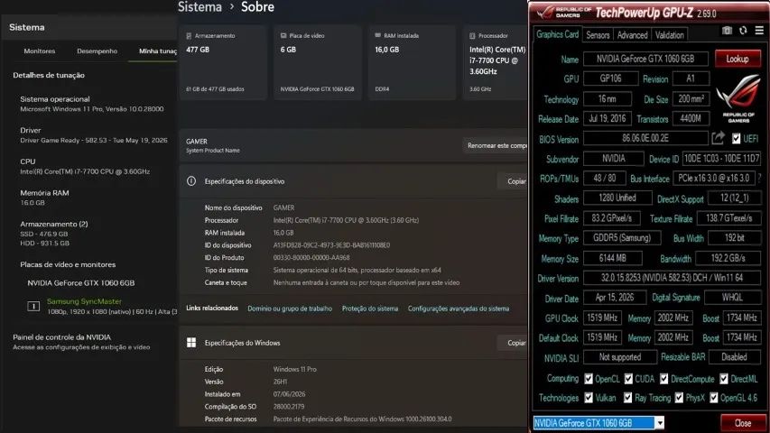Toggle the DirectCompute checkbox
This screenshot has height=433, width=770.
(x=663, y=379)
